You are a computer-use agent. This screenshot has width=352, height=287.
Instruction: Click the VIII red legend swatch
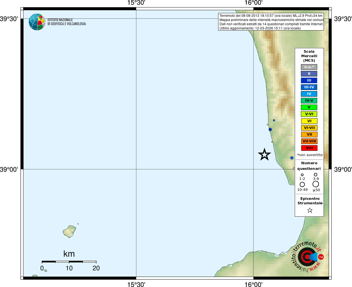coord(309,148)
